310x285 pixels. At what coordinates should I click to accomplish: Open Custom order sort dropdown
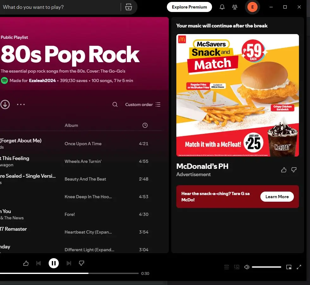click(x=143, y=104)
